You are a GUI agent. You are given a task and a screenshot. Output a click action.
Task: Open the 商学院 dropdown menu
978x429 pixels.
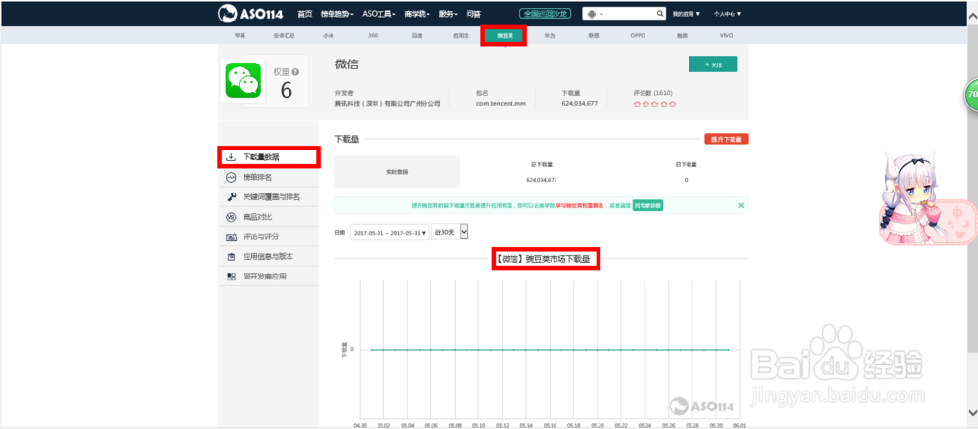[419, 13]
